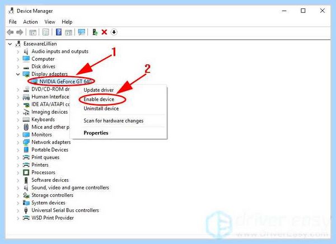Expand the Disk drives category arrow
Image resolution: width=336 pixels, height=244 pixels.
pyautogui.click(x=18, y=67)
